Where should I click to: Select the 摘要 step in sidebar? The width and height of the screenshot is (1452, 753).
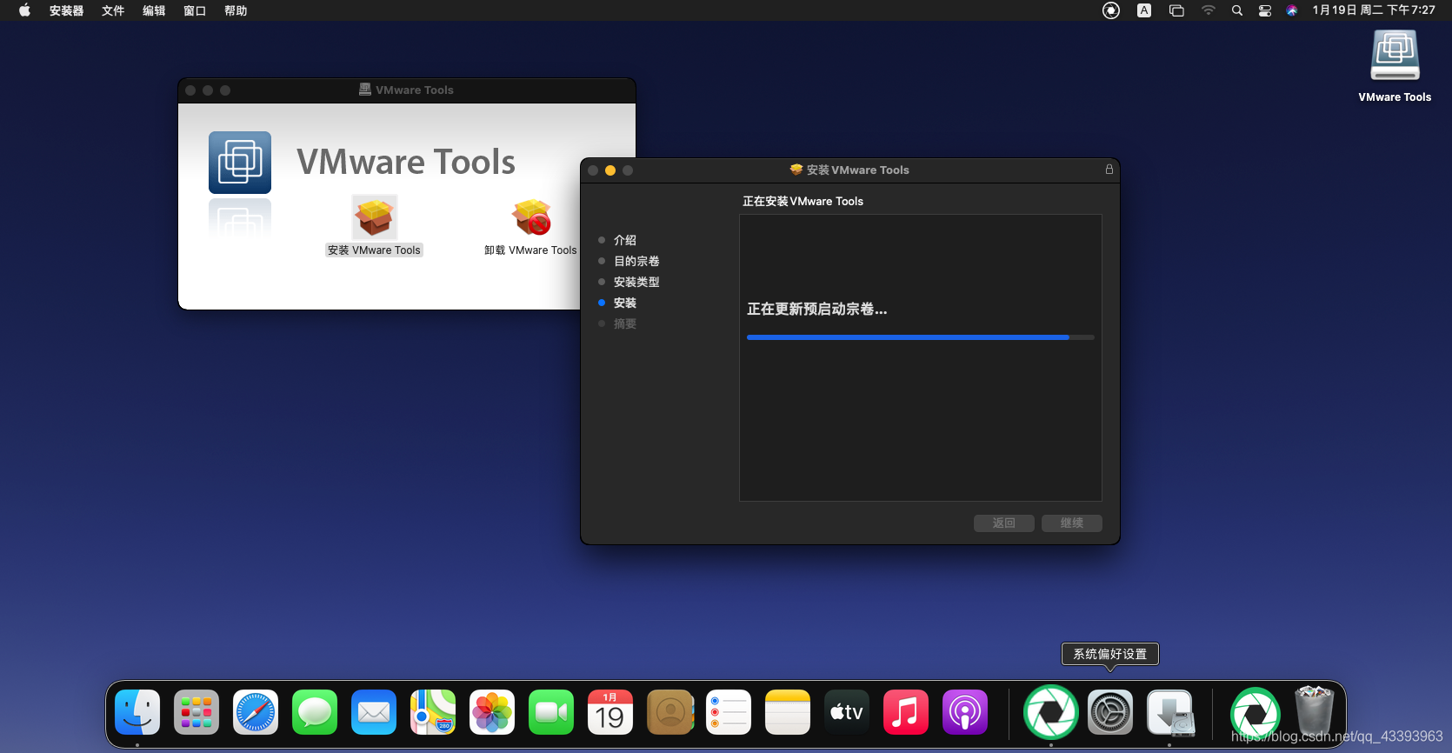click(625, 323)
